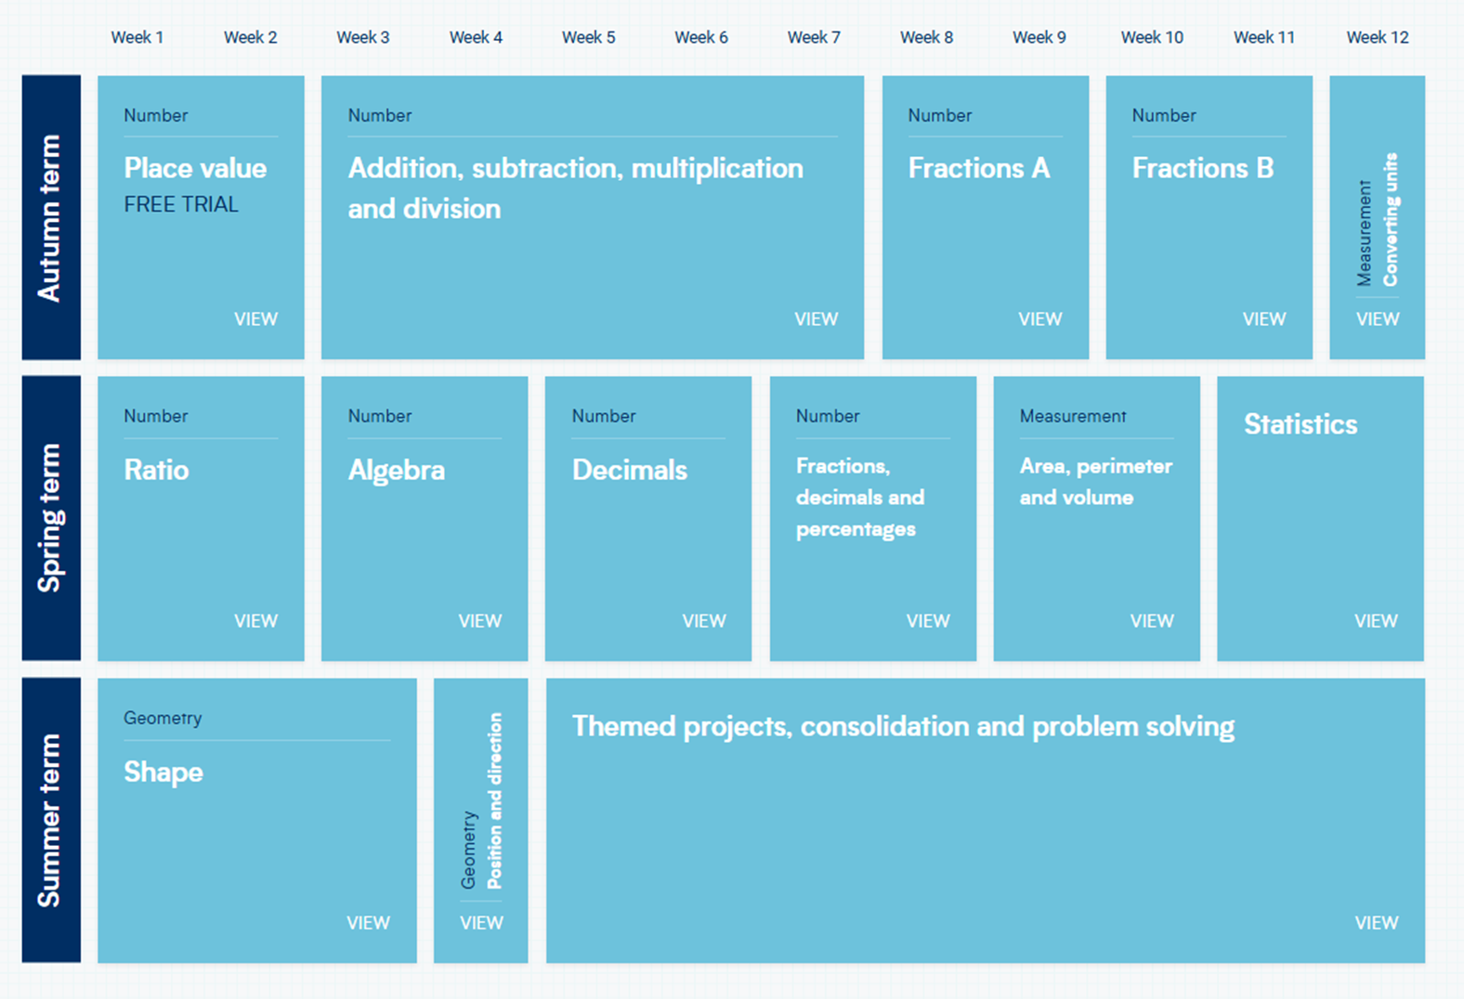Click VIEW for Fractions, decimals and percentages
Viewport: 1464px width, 999px height.
click(927, 621)
